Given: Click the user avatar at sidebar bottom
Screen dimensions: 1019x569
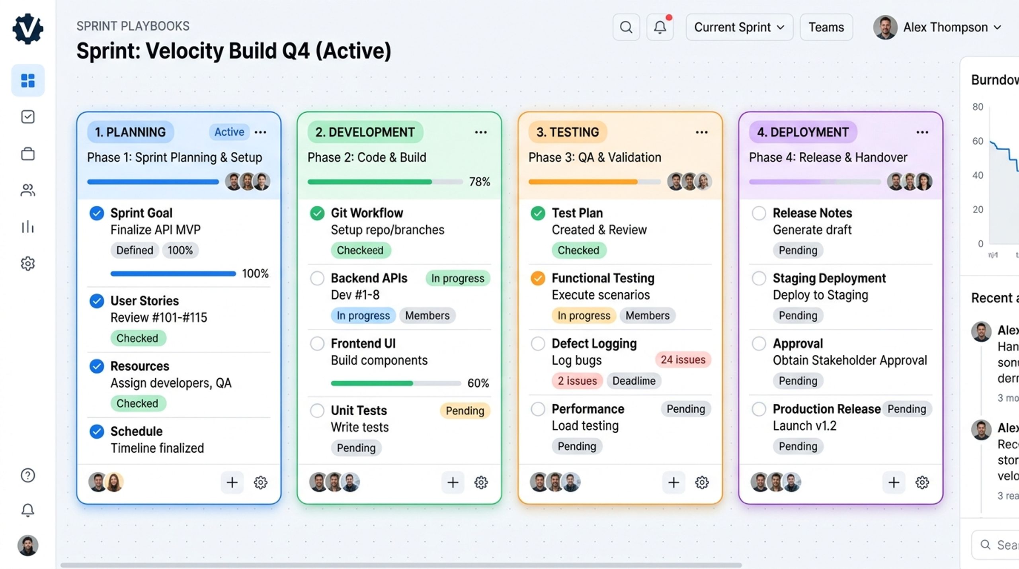Looking at the screenshot, I should [28, 546].
